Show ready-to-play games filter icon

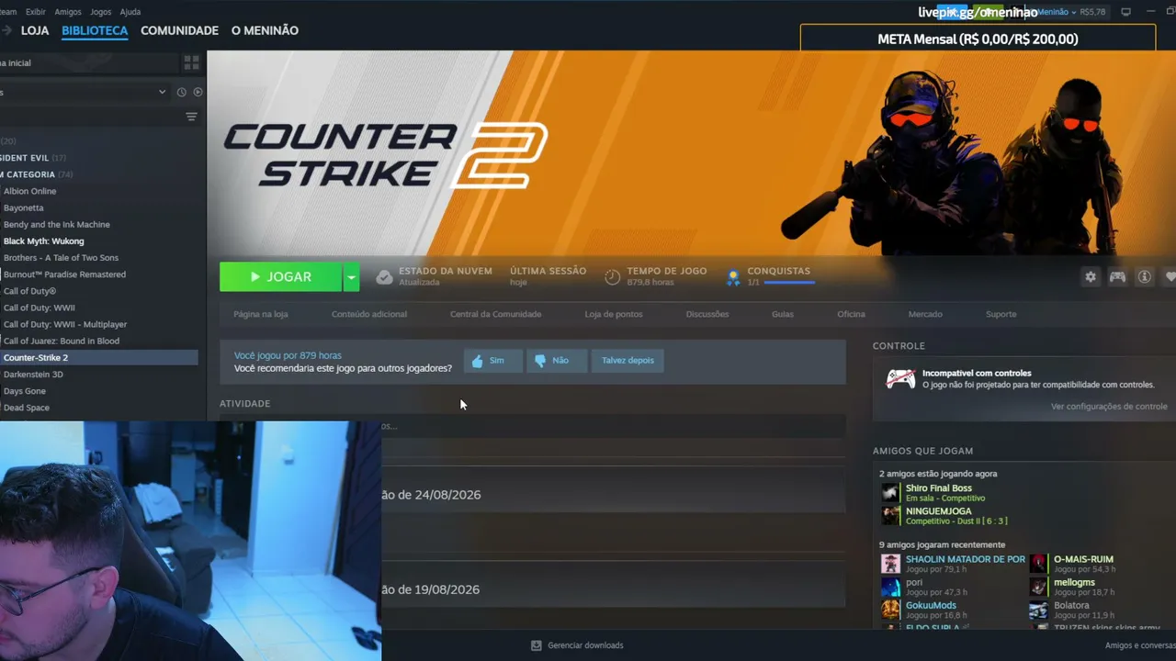(198, 92)
